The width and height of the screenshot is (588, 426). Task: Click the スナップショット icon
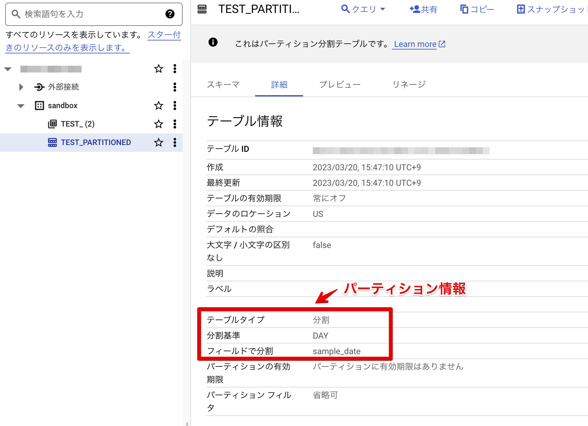[521, 9]
